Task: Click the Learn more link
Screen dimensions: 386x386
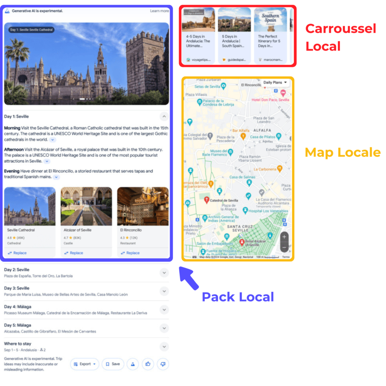Action: pyautogui.click(x=159, y=11)
